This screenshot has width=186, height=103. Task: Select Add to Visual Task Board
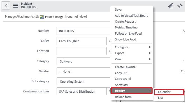click(132, 16)
